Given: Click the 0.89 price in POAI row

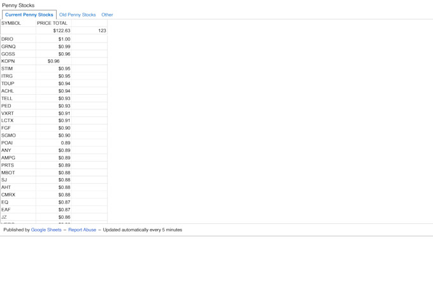Looking at the screenshot, I should point(53,143).
